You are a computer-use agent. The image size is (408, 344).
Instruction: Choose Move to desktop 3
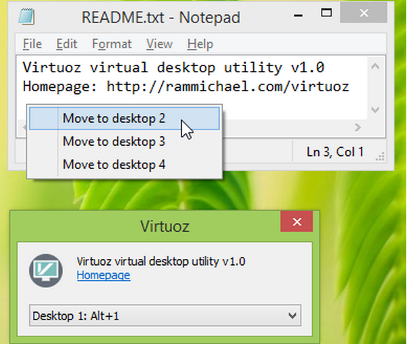pyautogui.click(x=124, y=142)
